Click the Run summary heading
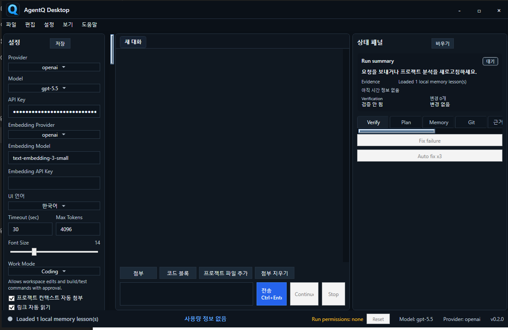 pyautogui.click(x=378, y=61)
